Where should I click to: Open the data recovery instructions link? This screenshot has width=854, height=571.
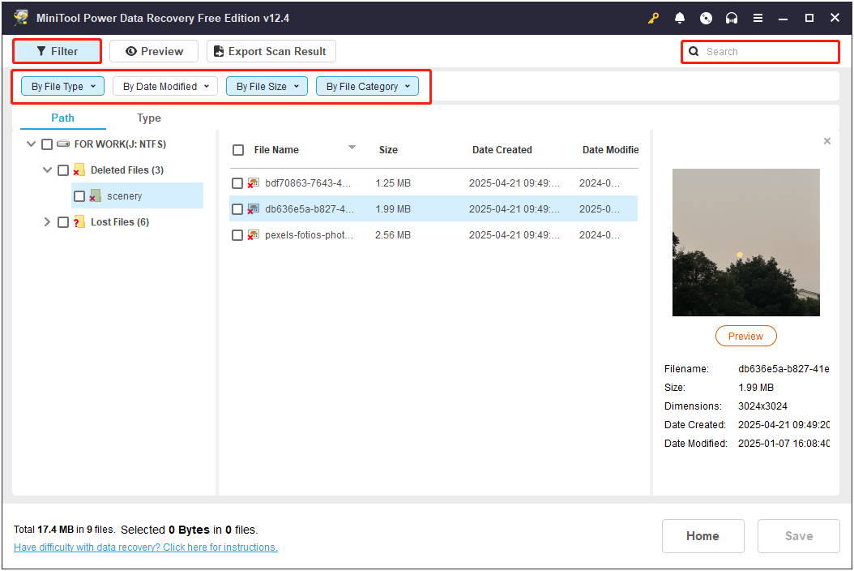tap(145, 547)
